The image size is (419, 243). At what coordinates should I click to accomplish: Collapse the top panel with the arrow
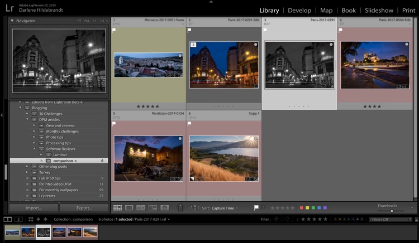click(211, 2)
